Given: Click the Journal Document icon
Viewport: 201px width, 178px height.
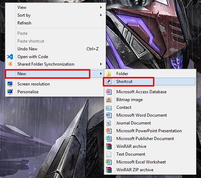Looking at the screenshot, I should coord(109,123).
